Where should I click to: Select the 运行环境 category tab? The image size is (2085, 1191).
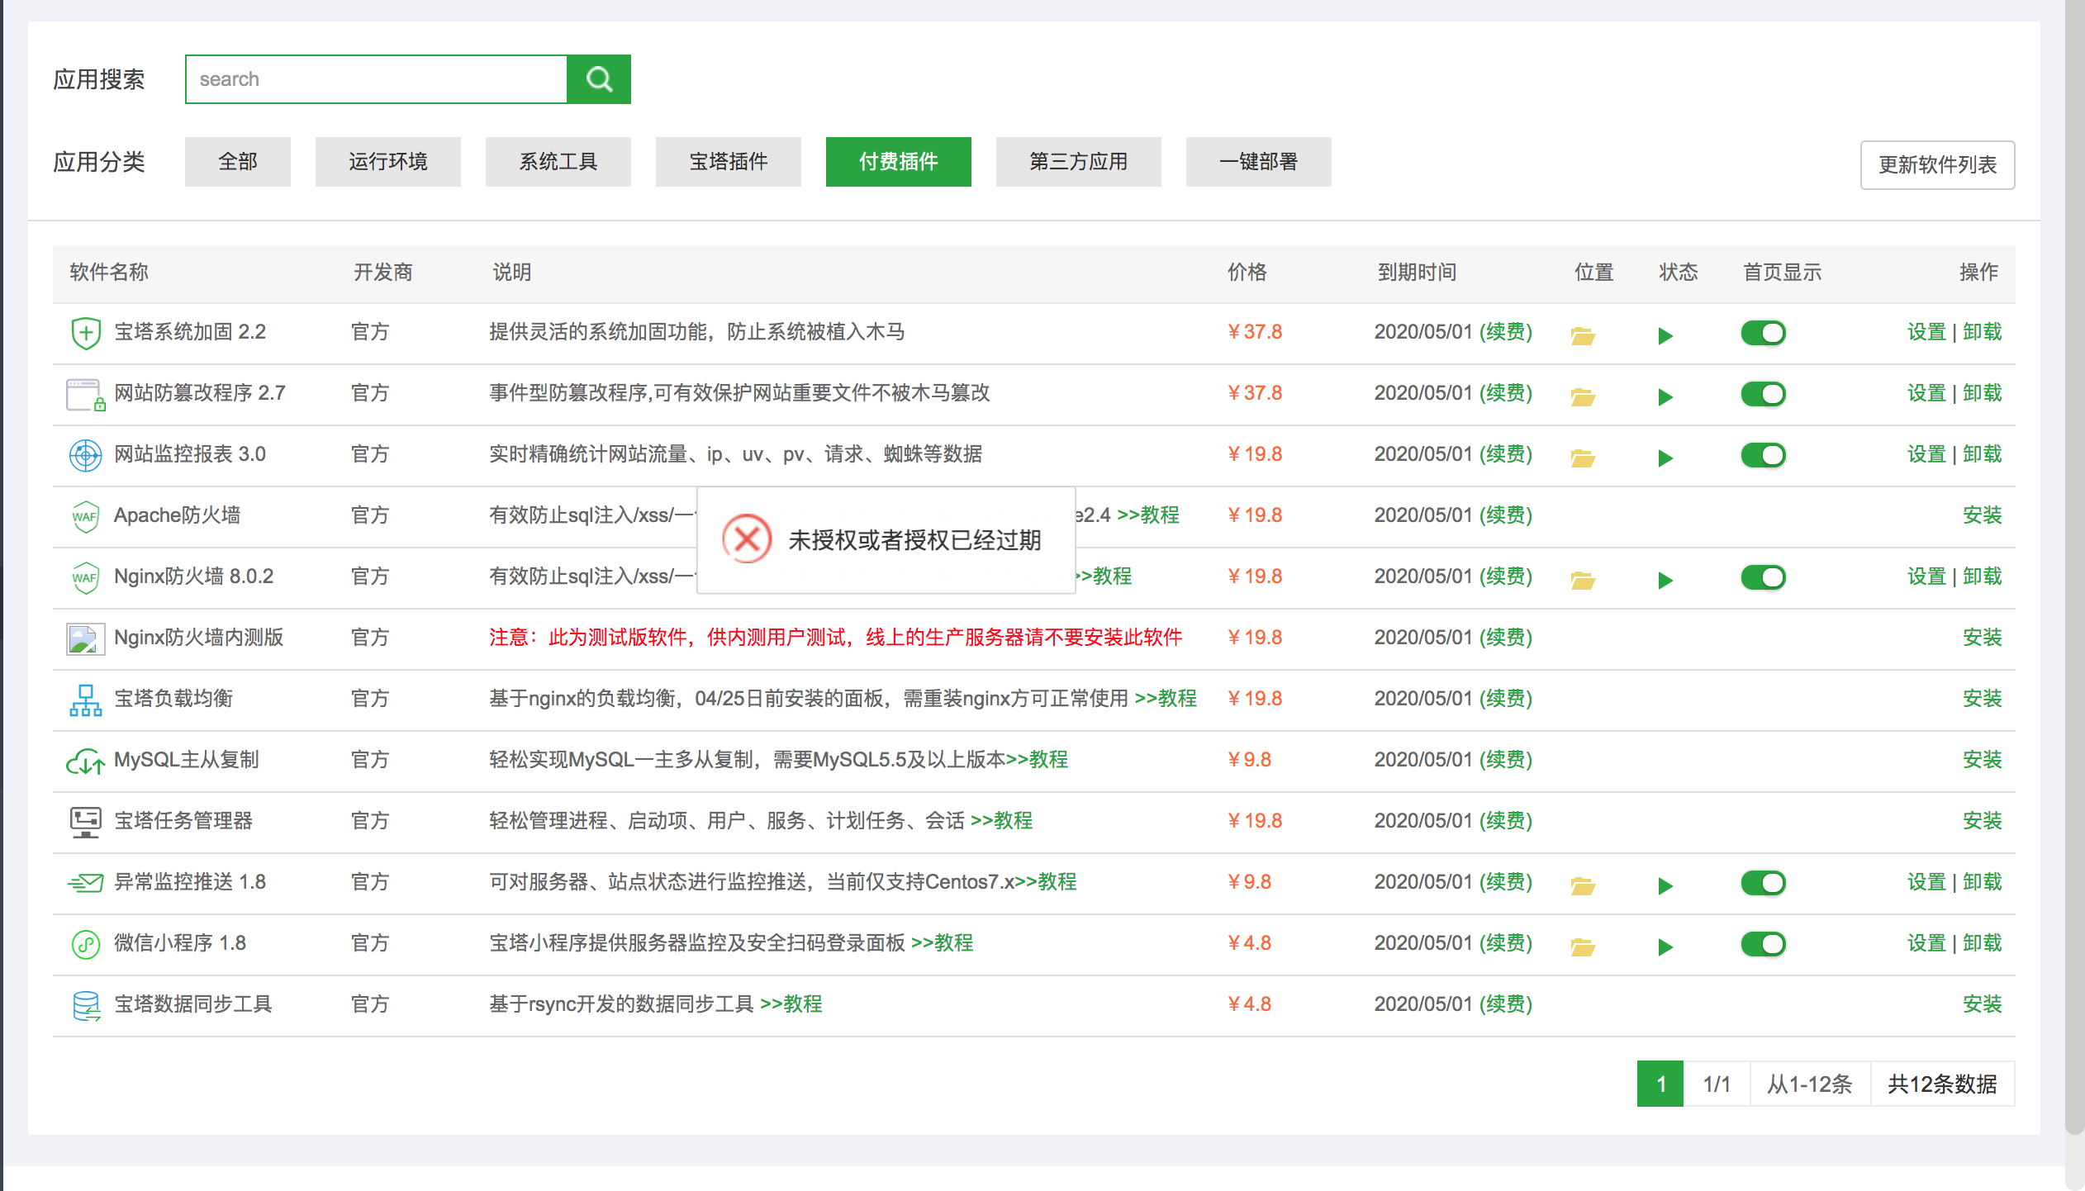click(x=388, y=162)
